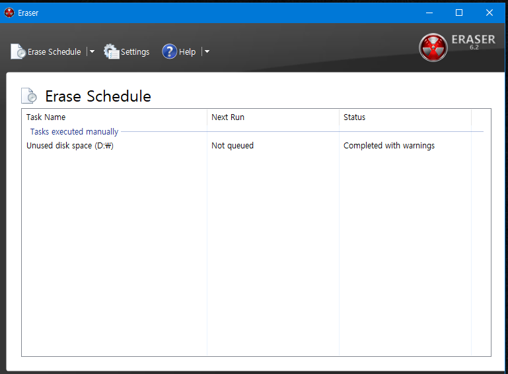The width and height of the screenshot is (508, 374).
Task: Select the 'Unused disk space (D:₩)' task
Action: pyautogui.click(x=70, y=146)
